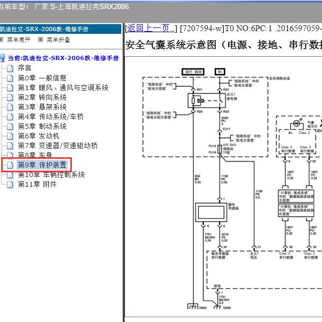This screenshot has height=322, width=322.
Task: Click the 菜单展开 icon
Action: 2,39
